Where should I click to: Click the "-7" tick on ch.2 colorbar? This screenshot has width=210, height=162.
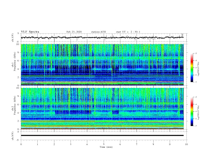[195, 126]
